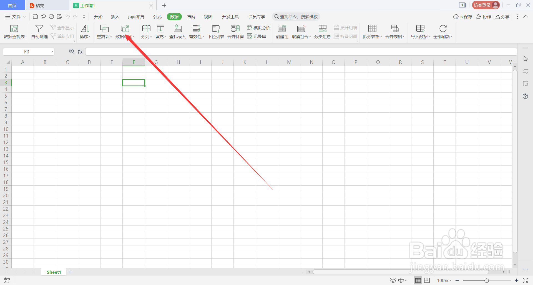Click the zoom out minus button
The height and width of the screenshot is (285, 533).
[x=457, y=281]
